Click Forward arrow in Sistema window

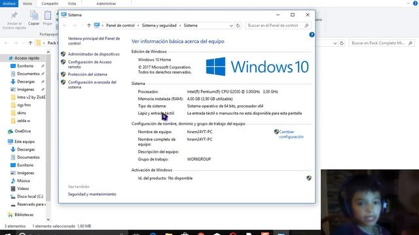coord(75,25)
